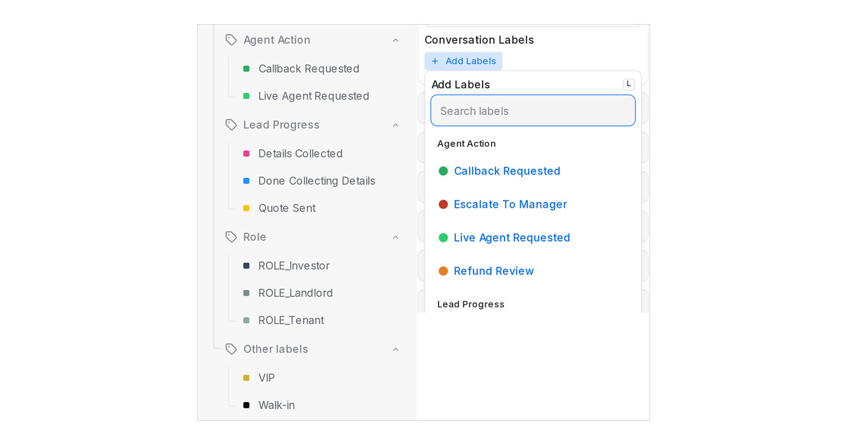Viewport: 848px width, 445px height.
Task: Click the Conversation Labels heading
Action: pos(479,40)
